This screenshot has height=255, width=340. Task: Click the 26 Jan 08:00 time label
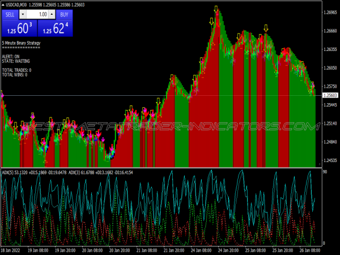coord(310,250)
